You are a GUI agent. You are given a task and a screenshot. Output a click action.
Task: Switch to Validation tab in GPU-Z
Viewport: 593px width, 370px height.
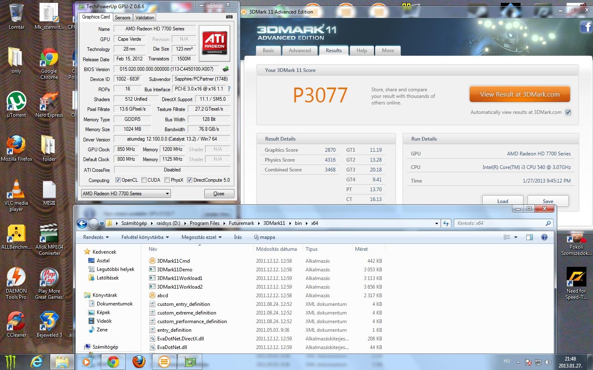point(145,17)
